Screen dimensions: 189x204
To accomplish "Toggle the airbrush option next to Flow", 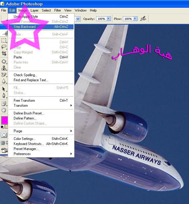I will point(143,19).
